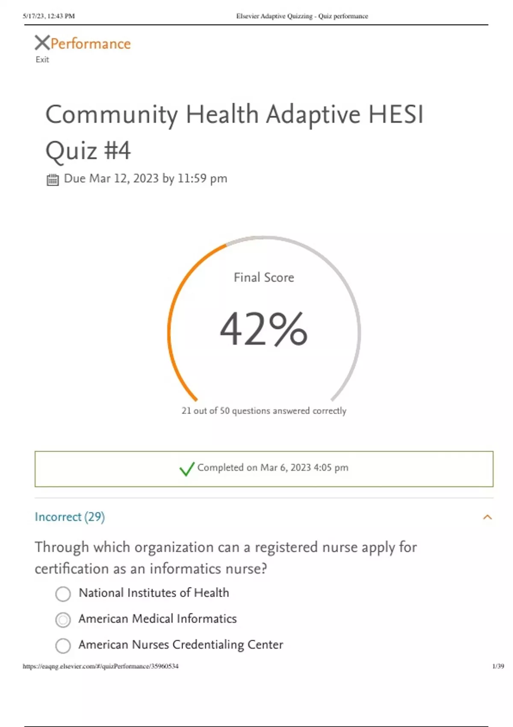
Task: Select the National Institutes of Health radio button
Action: point(63,594)
